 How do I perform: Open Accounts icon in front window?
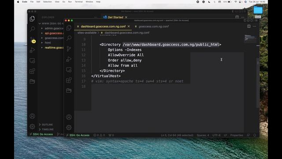[x=69, y=117]
